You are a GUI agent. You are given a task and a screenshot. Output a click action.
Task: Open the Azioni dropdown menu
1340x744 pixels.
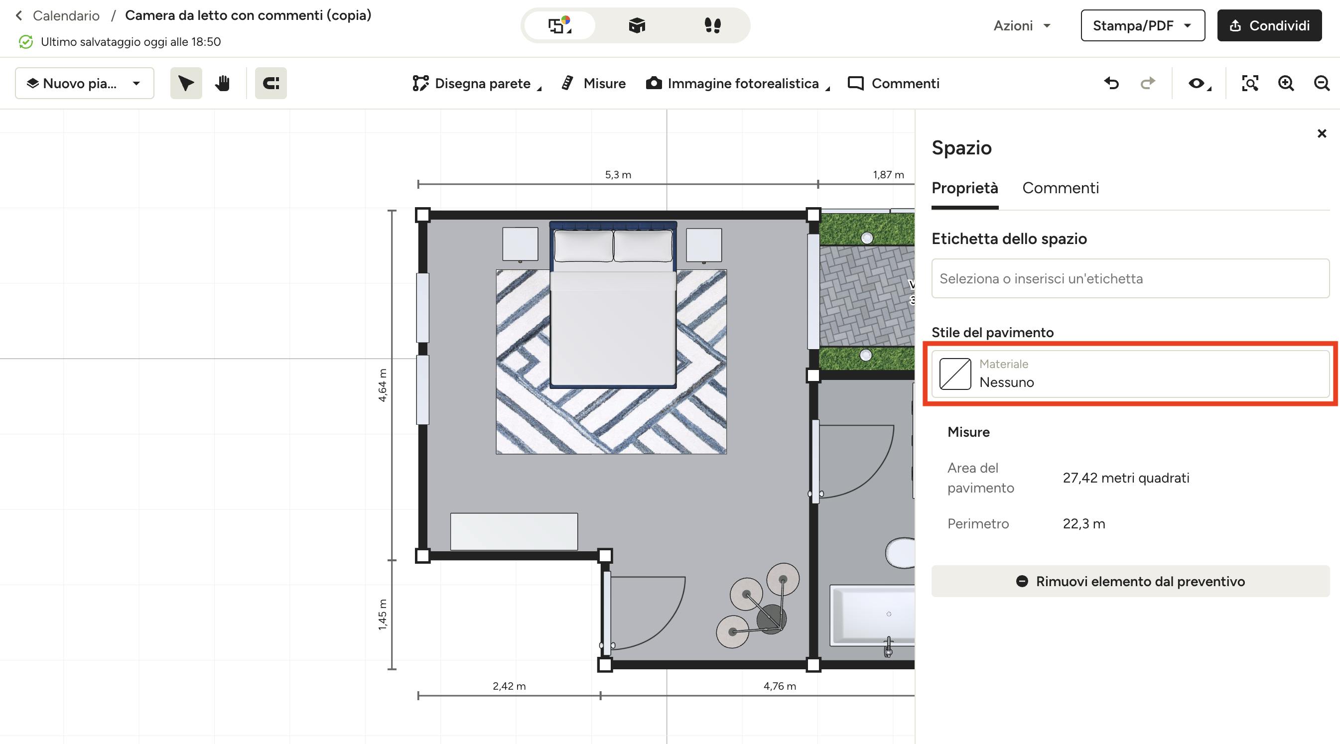click(1022, 25)
